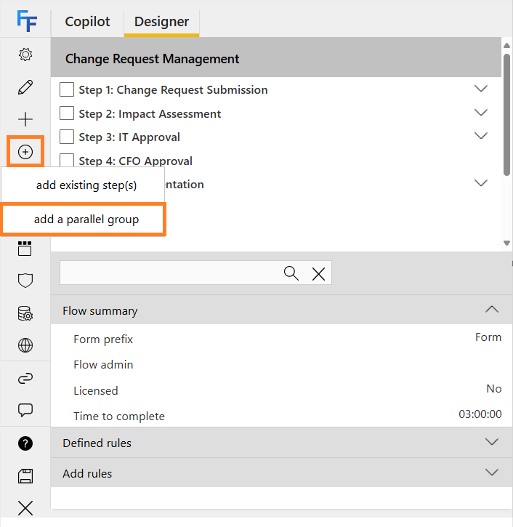Open the kanban board layout icon

[x=25, y=249]
